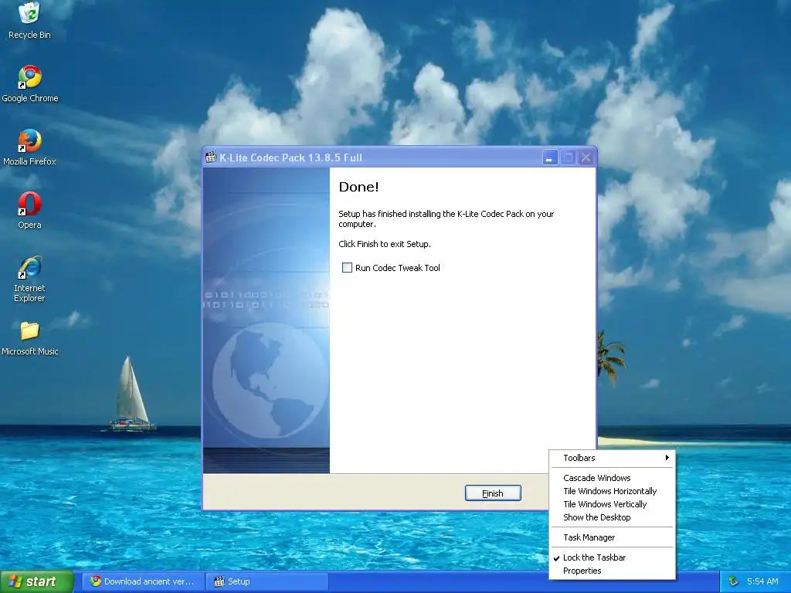Enable the Run Codec Tweak Tool checkbox

click(347, 268)
